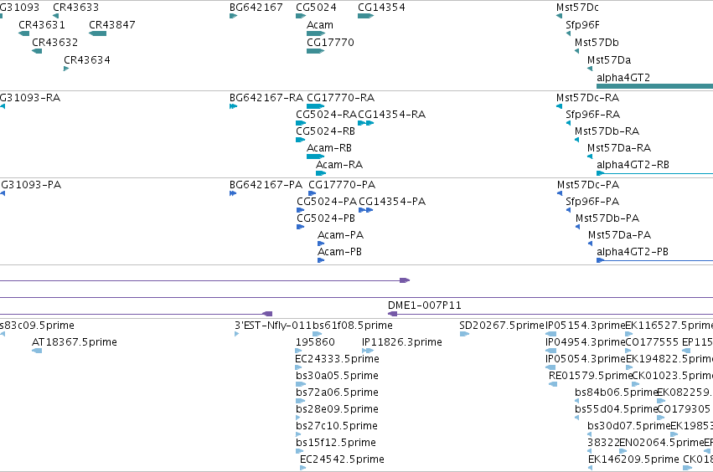Viewport: 713px width, 472px height.
Task: Open transcript alpha4GT2-RB
Action: click(633, 165)
